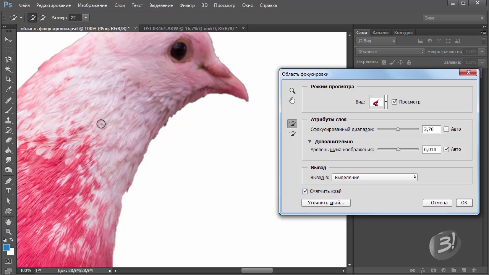Open the Заливка fill dropdown arrow
The height and width of the screenshot is (275, 489).
tap(482, 62)
